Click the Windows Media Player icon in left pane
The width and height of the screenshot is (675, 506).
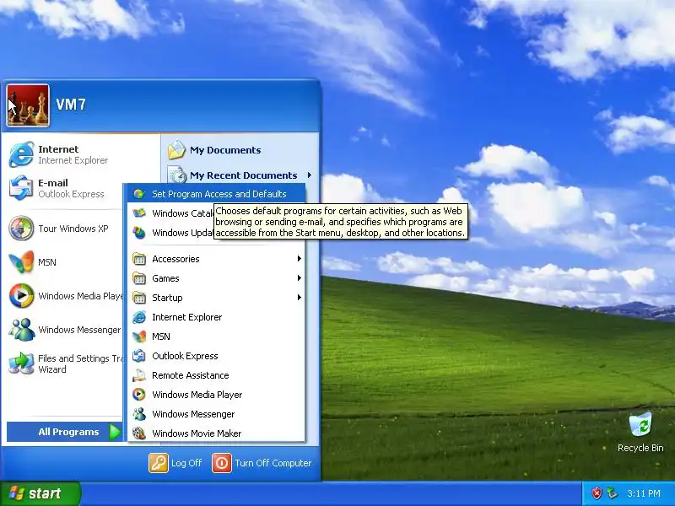coord(21,296)
